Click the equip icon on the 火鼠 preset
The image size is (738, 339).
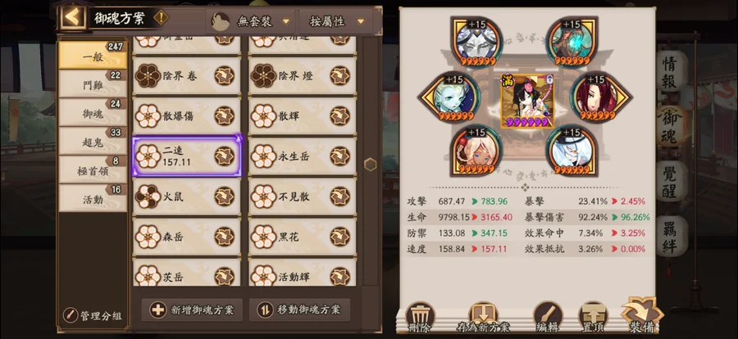tap(225, 197)
